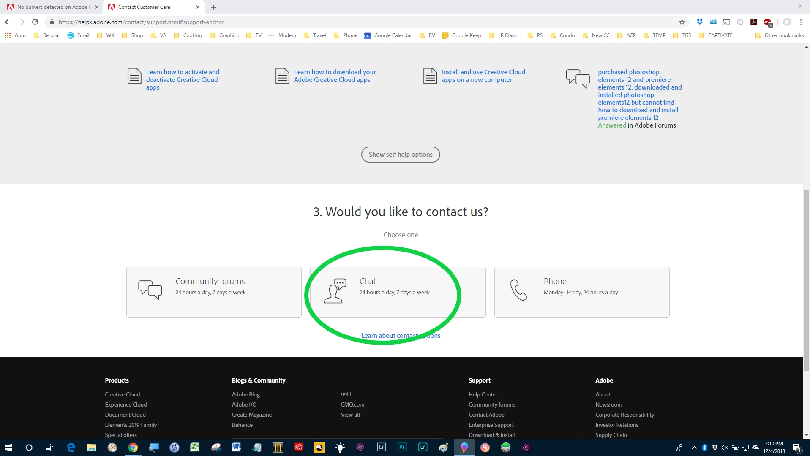This screenshot has height=456, width=810.
Task: Open the taskbar clock showing 2:10 PM
Action: point(774,448)
